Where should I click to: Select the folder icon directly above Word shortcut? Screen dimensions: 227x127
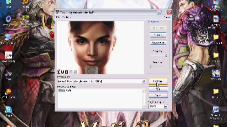coord(216,92)
